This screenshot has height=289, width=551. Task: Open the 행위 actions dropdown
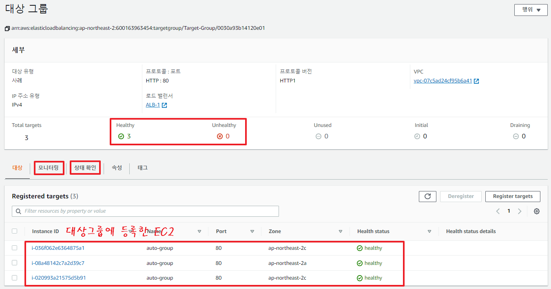point(531,10)
